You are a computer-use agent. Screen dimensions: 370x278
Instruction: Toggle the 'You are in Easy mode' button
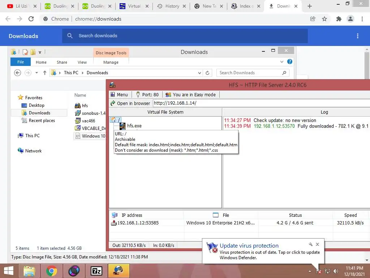point(191,94)
